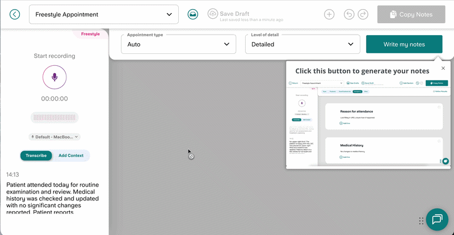This screenshot has height=235, width=454.
Task: Redo the last change
Action: [363, 14]
